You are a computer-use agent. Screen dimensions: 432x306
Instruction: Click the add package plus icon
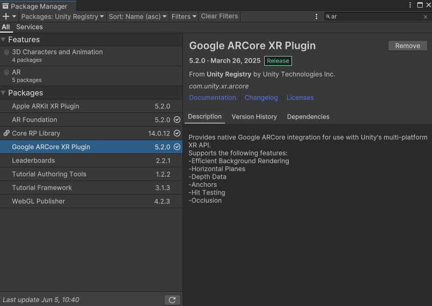click(x=7, y=16)
